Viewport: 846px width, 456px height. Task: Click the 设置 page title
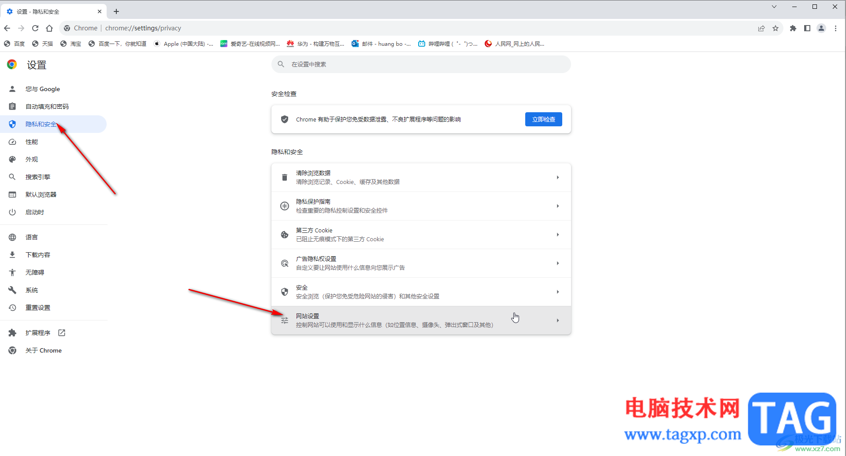(37, 65)
